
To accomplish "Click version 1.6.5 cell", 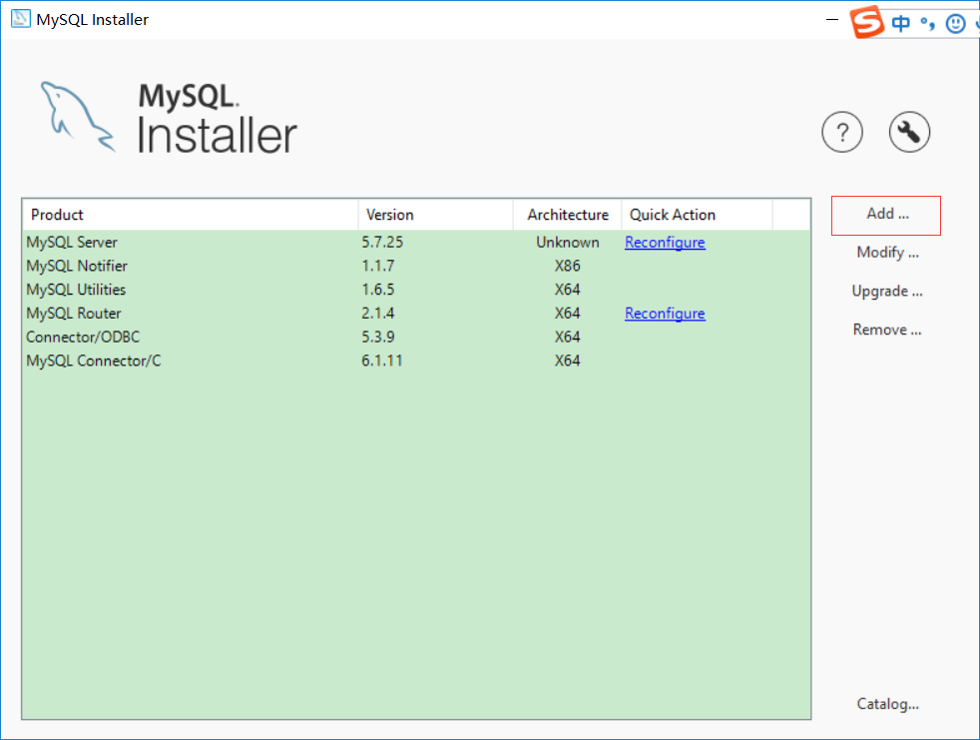I will [377, 290].
